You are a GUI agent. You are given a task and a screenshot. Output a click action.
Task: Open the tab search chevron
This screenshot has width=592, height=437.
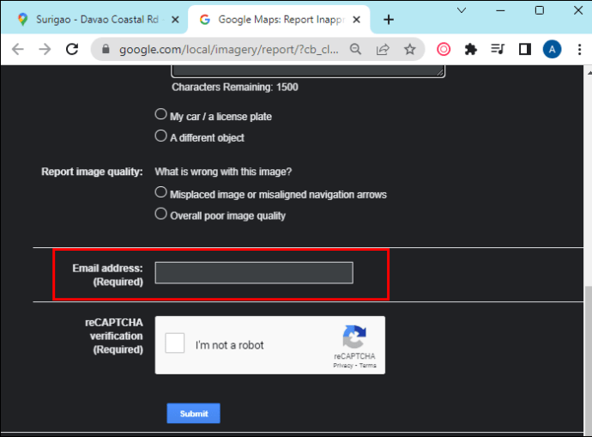[x=462, y=10]
